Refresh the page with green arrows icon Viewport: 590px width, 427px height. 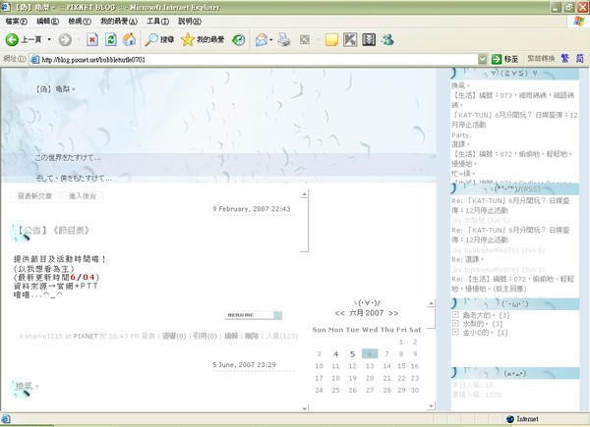pyautogui.click(x=110, y=39)
